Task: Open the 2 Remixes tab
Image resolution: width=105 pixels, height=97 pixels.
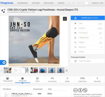Action: [x=97, y=79]
